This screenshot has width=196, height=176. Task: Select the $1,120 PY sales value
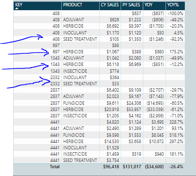tap(135, 32)
